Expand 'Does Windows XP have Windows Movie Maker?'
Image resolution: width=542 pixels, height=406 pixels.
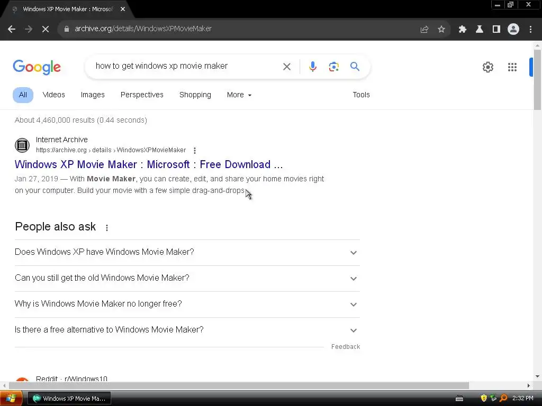187,252
